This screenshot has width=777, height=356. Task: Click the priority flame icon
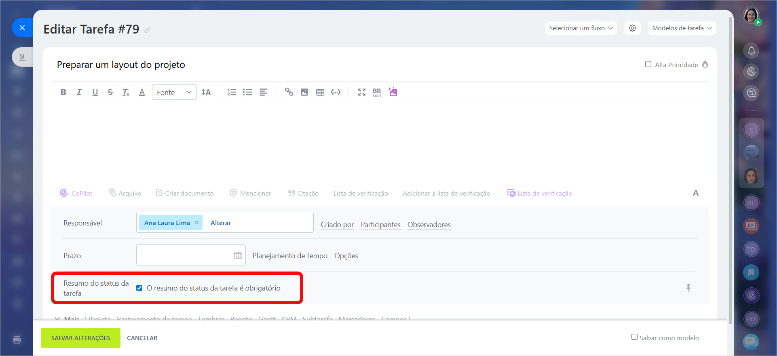pos(705,64)
